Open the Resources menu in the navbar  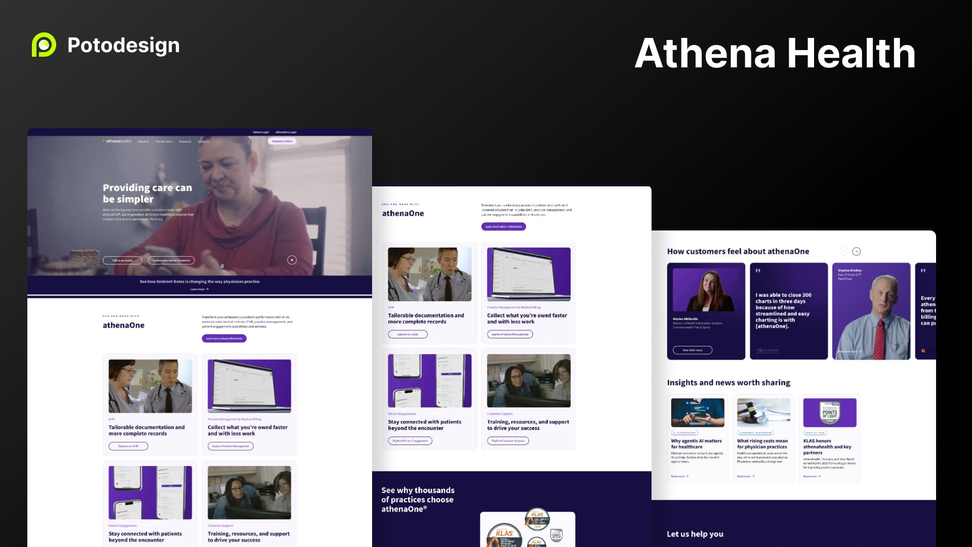pyautogui.click(x=185, y=142)
